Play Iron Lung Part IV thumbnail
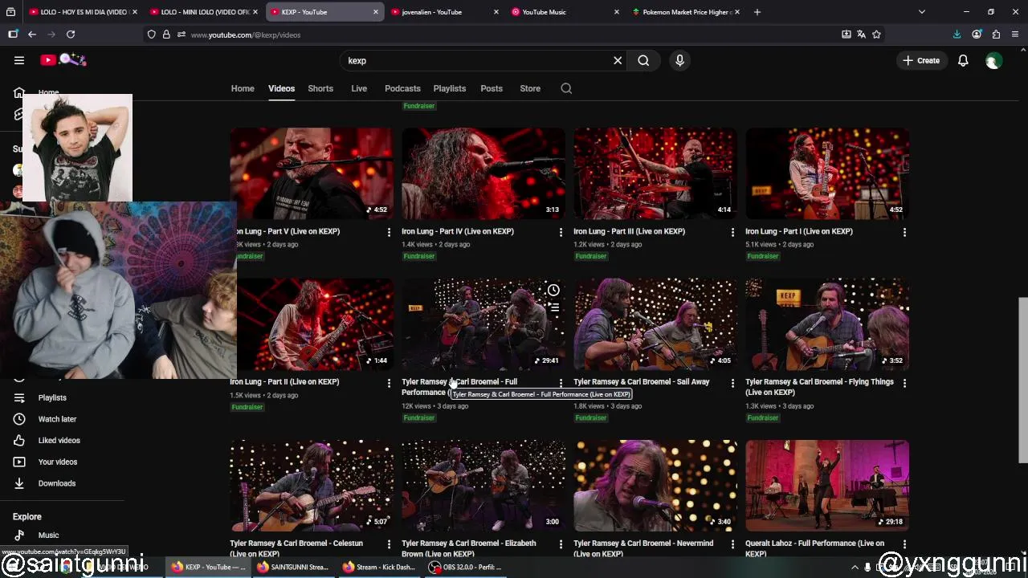Image resolution: width=1028 pixels, height=578 pixels. [x=483, y=173]
